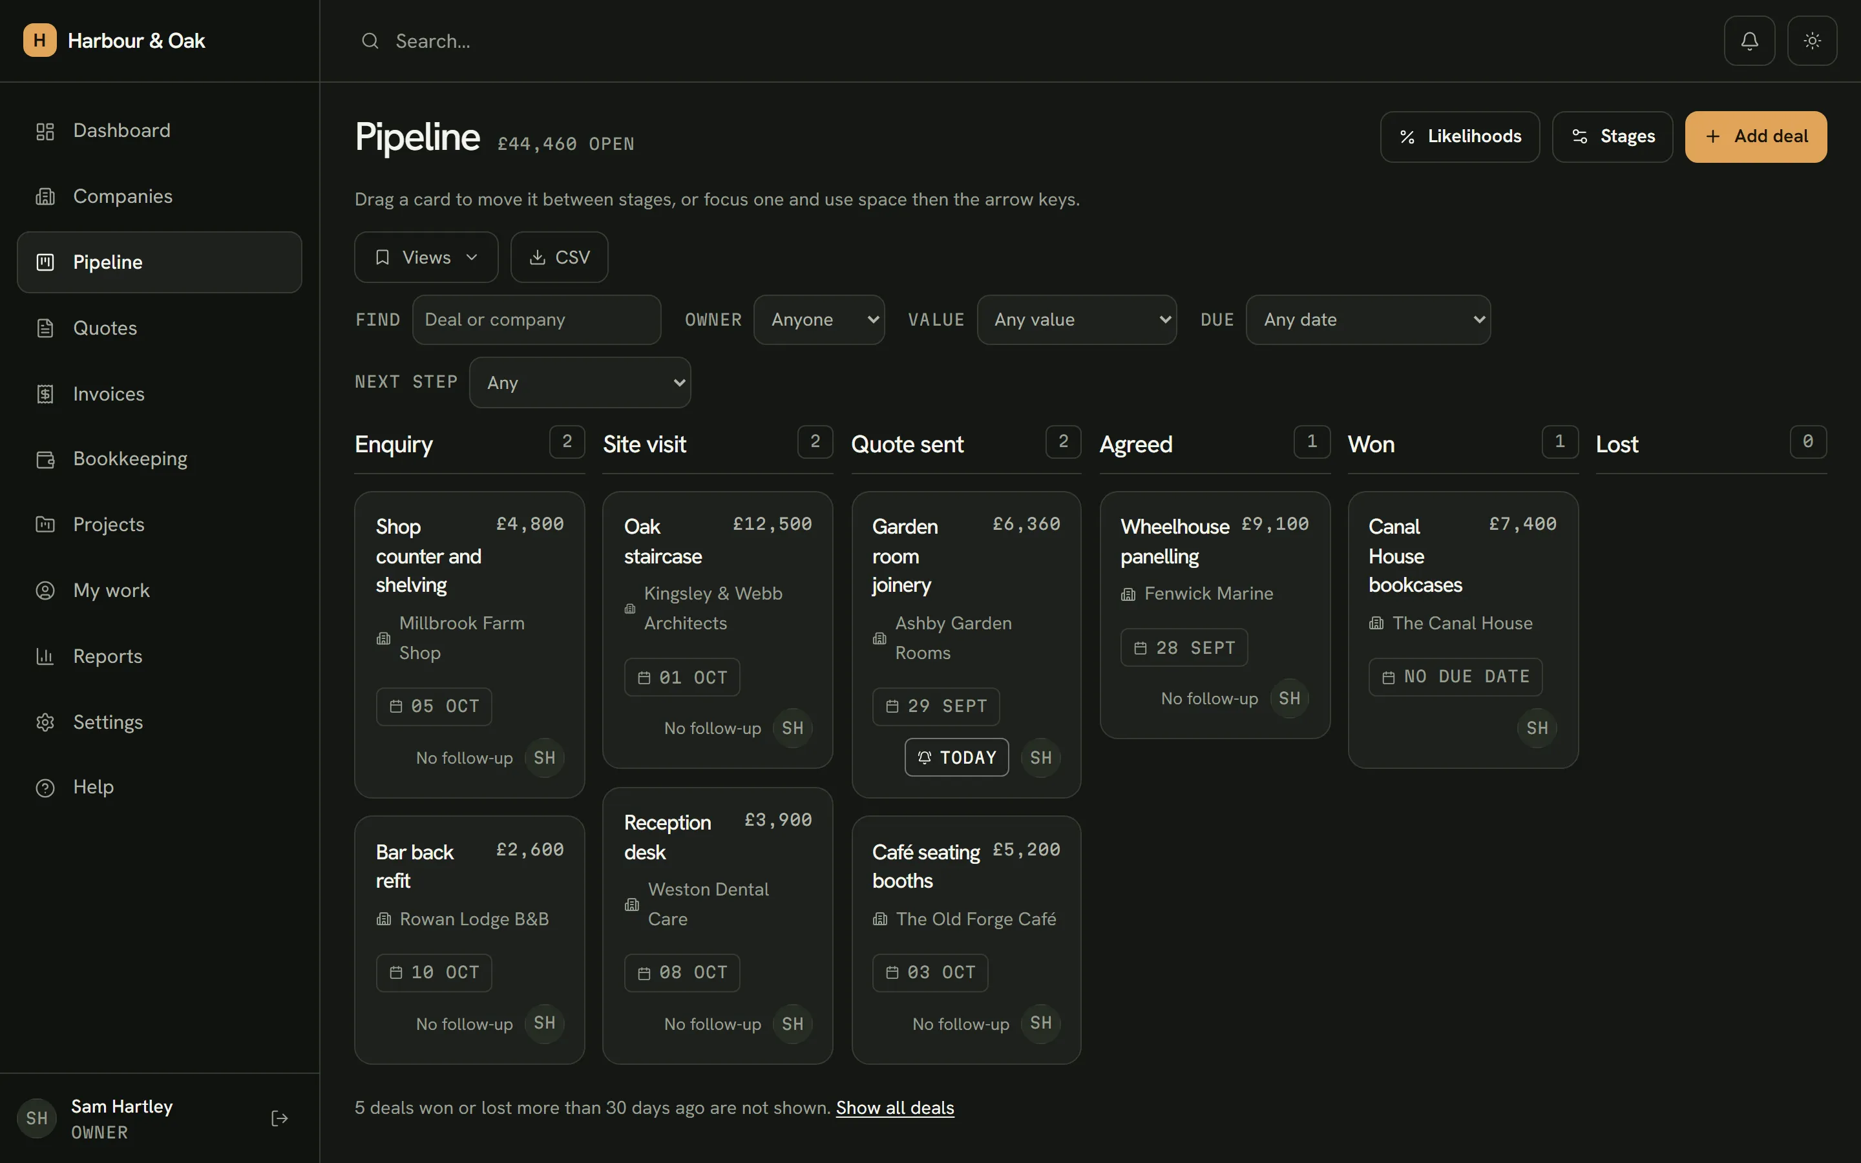Click the TODAY follow-up bell on Garden room joinery
The height and width of the screenshot is (1163, 1861).
956,758
